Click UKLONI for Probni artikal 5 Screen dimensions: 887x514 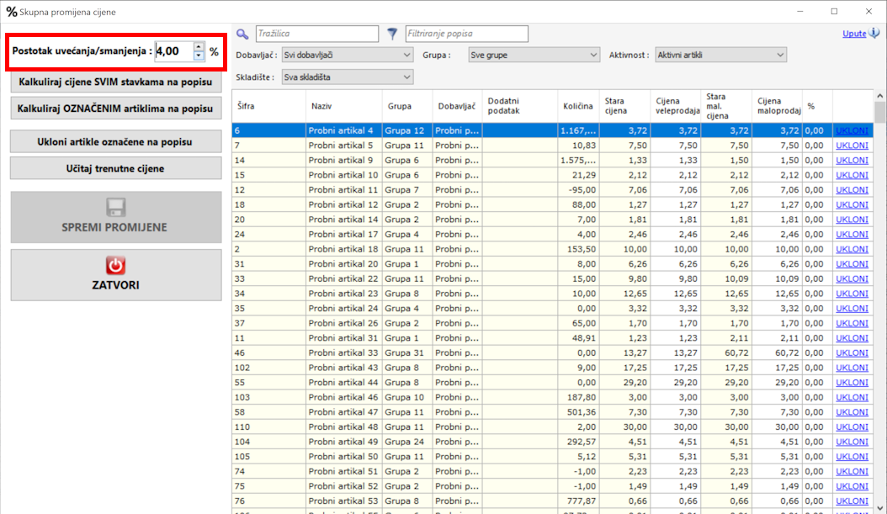click(852, 146)
